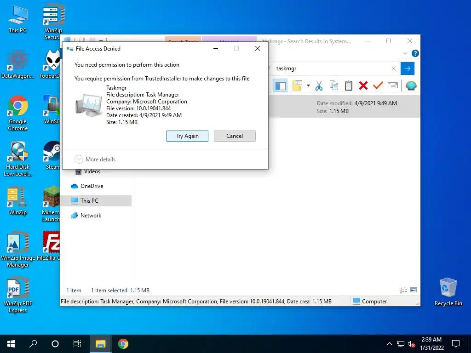Maximize the Explorer search results window
This screenshot has height=353, width=471.
coord(389,41)
